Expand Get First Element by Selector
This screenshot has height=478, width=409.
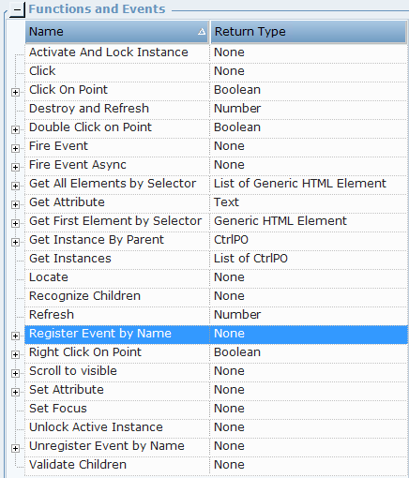click(x=15, y=223)
